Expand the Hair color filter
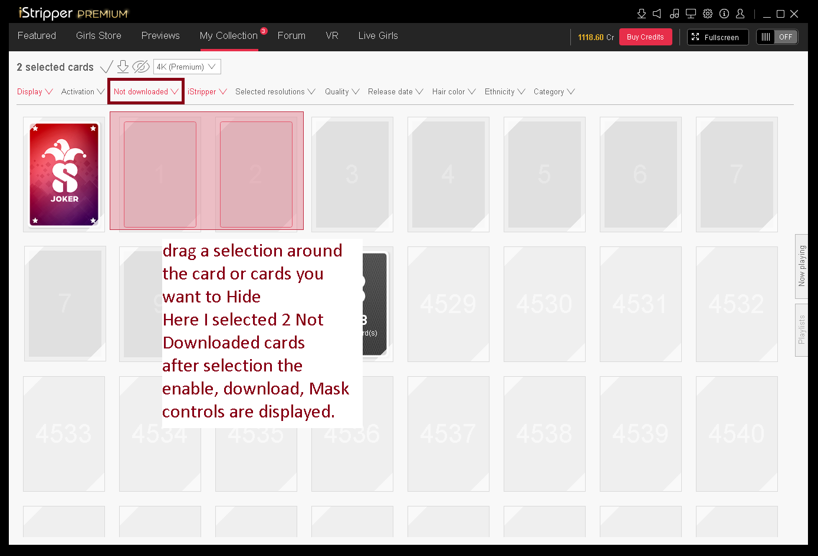 point(454,92)
